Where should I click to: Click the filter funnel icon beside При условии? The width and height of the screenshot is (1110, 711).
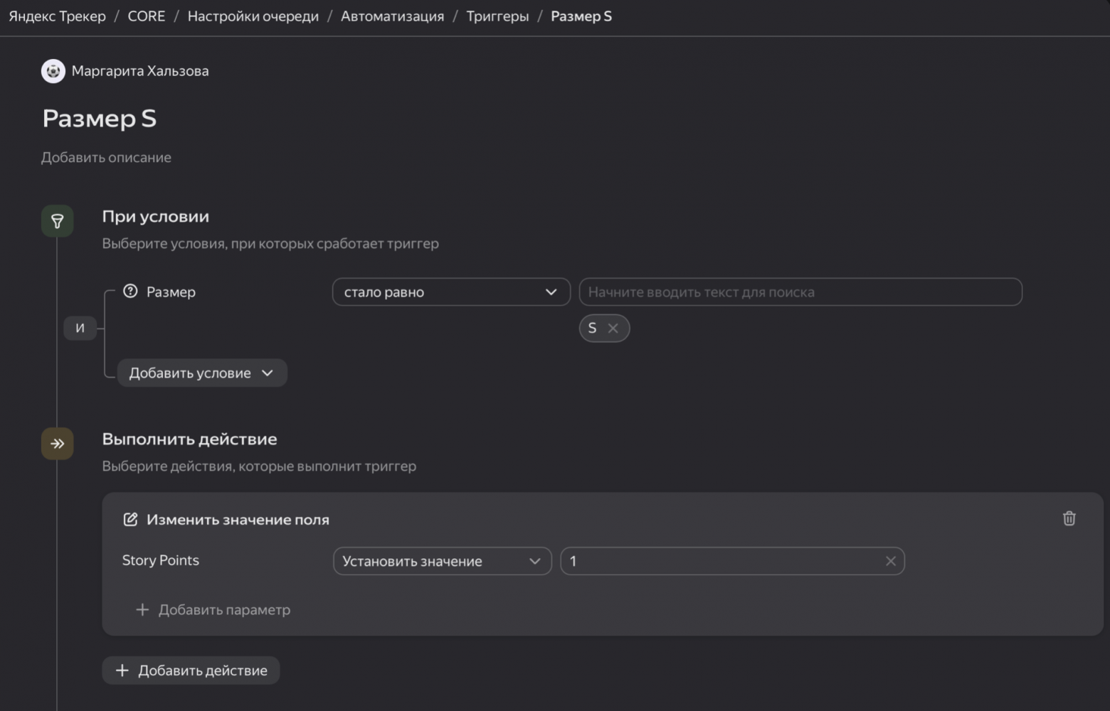coord(57,221)
